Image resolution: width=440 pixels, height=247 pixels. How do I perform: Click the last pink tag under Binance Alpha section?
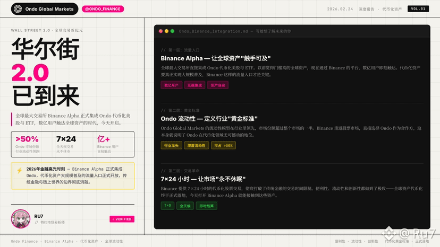tap(218, 85)
